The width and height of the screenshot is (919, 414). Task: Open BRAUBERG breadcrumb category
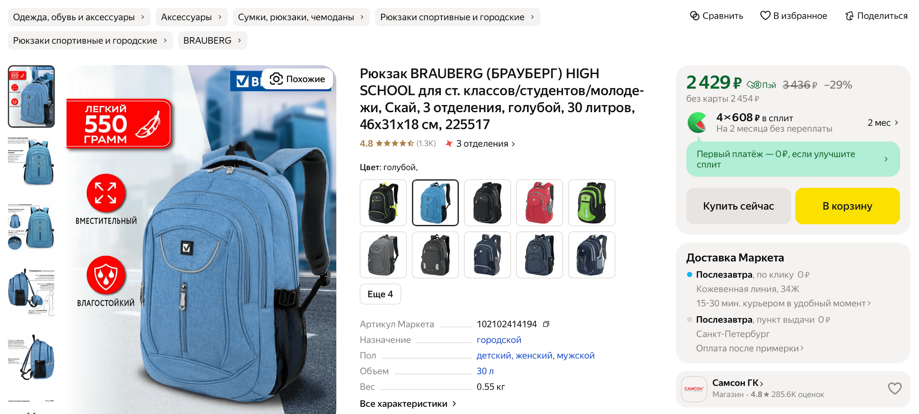212,40
